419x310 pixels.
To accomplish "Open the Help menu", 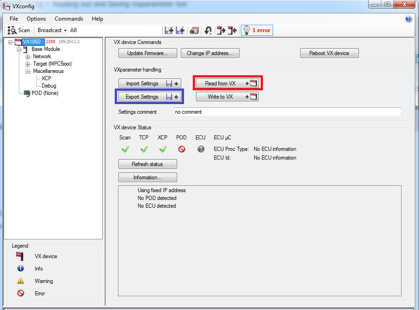I will (97, 19).
